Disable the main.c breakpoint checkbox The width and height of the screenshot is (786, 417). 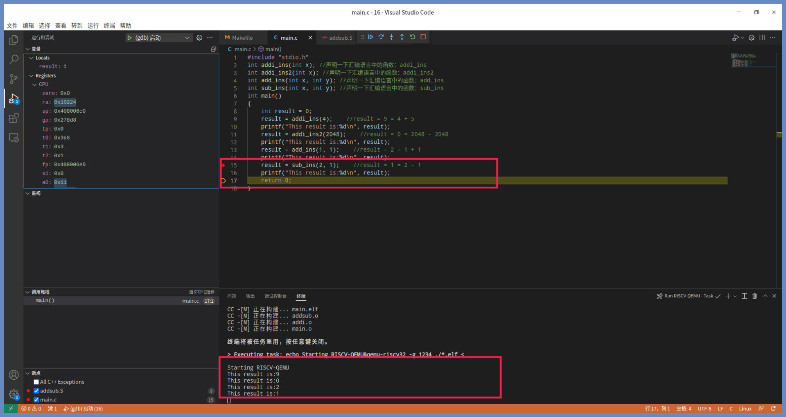point(36,400)
